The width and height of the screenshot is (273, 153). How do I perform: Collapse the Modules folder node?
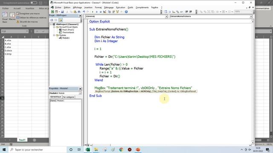[x=54, y=35]
